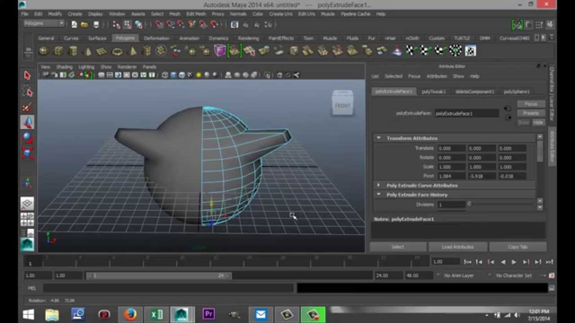The width and height of the screenshot is (575, 323).
Task: Activate the Move tool cone icon
Action: (x=27, y=122)
